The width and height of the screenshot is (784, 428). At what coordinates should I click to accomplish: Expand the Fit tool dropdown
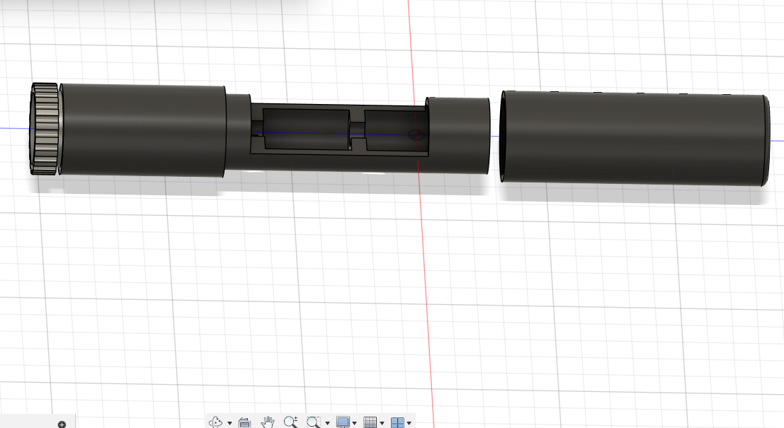point(326,421)
